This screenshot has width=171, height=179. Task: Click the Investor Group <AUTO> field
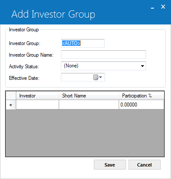(83, 43)
